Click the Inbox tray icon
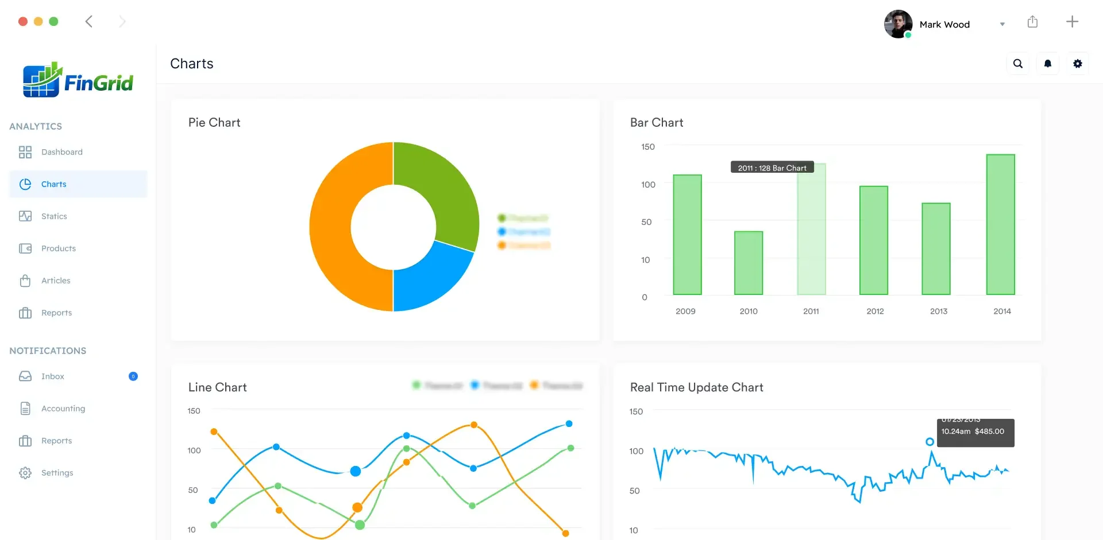Screen dimensions: 1103x540 coord(25,376)
